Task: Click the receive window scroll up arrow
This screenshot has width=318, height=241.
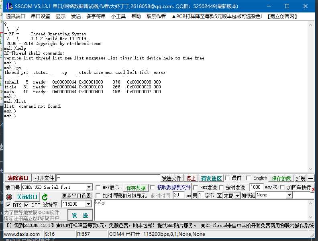Action: (310, 25)
